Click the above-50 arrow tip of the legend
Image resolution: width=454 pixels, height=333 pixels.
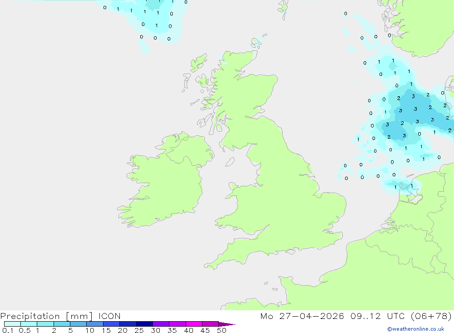[227, 324]
